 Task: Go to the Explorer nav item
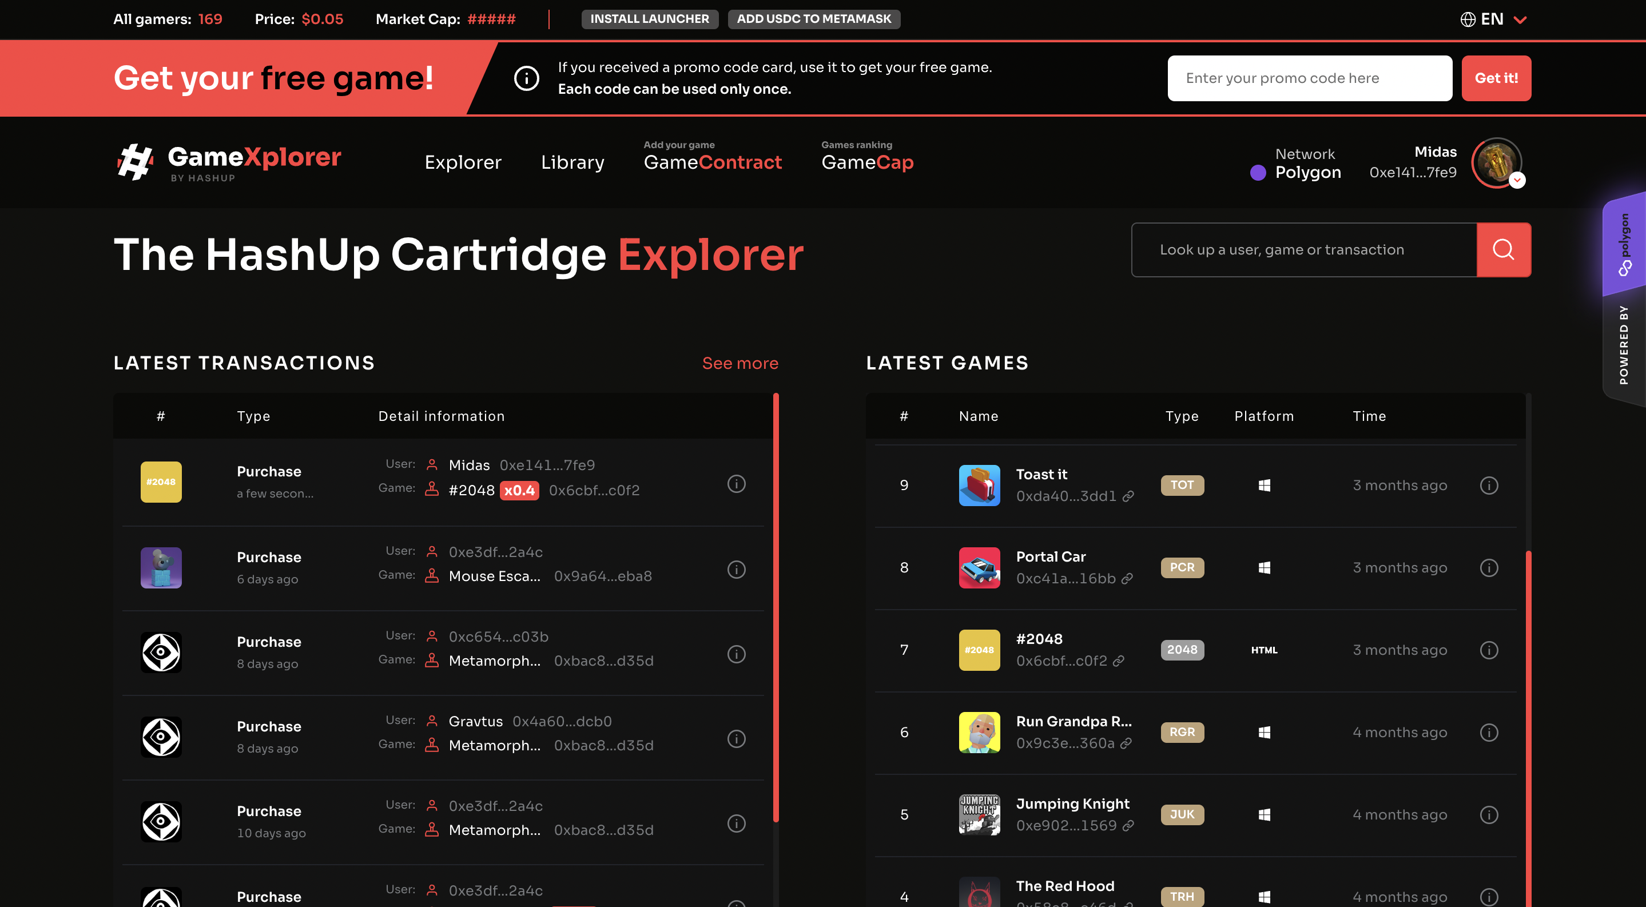(463, 162)
